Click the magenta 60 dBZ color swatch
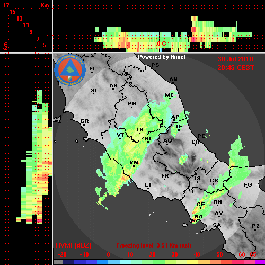Viewport: 265px width, 265px height. (238, 262)
